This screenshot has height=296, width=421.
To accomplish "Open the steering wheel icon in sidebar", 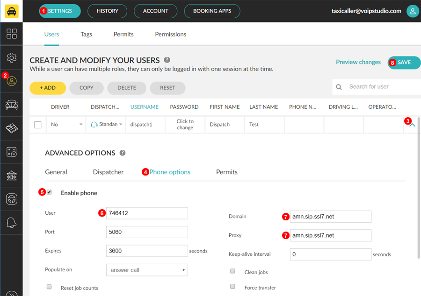I will point(12,199).
